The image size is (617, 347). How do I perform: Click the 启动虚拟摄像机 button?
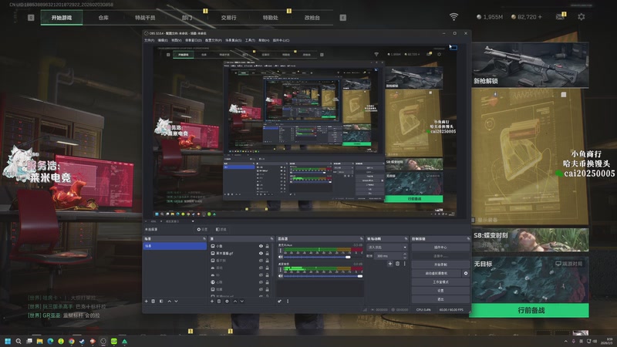(437, 274)
